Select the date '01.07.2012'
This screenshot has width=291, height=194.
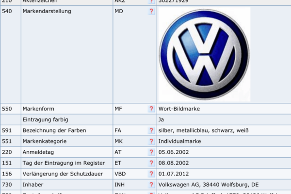pyautogui.click(x=174, y=174)
